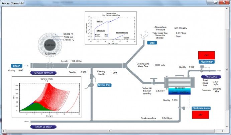
Task: Click the heat exchanger vessel graphic
Action: pos(180,85)
